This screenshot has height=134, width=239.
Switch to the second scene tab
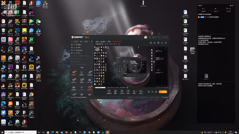pyautogui.click(x=81, y=41)
